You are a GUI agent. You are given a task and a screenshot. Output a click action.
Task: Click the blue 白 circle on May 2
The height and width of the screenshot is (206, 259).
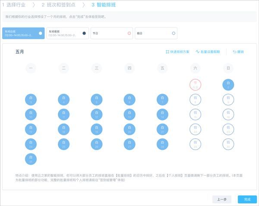[x=228, y=85]
